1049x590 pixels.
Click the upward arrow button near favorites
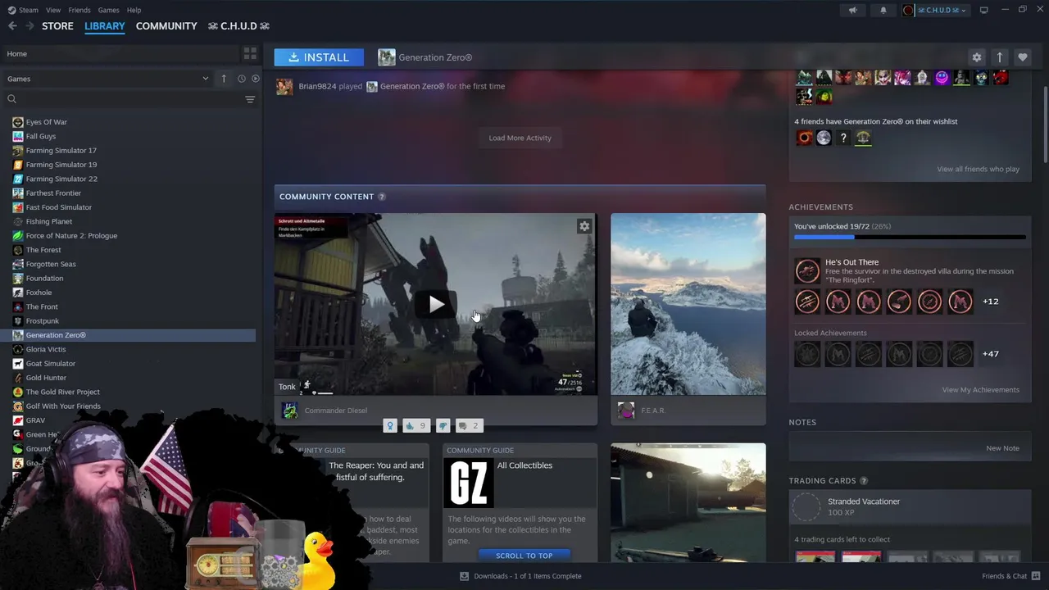pos(999,57)
